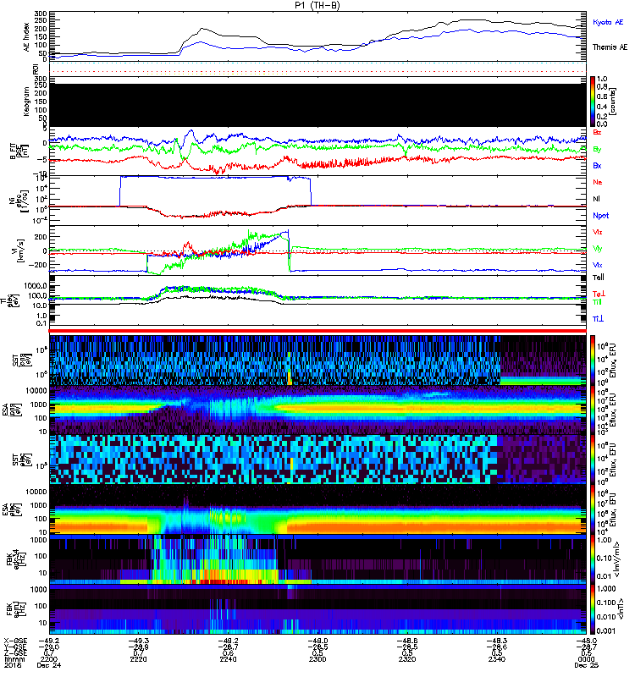Click the ion velocity Vi plot panel
Viewport: 635px width, 677px height.
[317, 250]
